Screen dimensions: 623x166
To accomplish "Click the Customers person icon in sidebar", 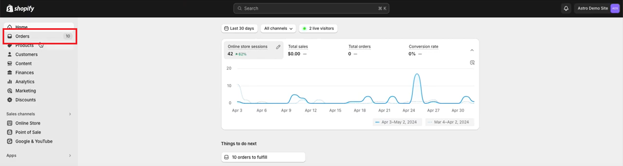I will pos(10,54).
